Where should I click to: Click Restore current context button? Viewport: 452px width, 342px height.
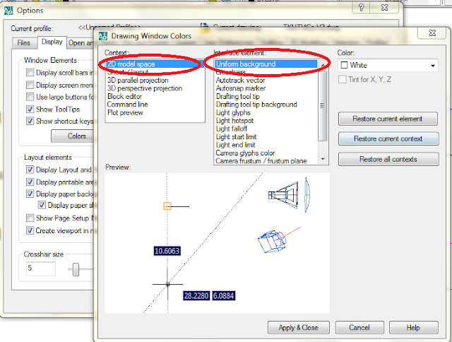click(x=388, y=138)
